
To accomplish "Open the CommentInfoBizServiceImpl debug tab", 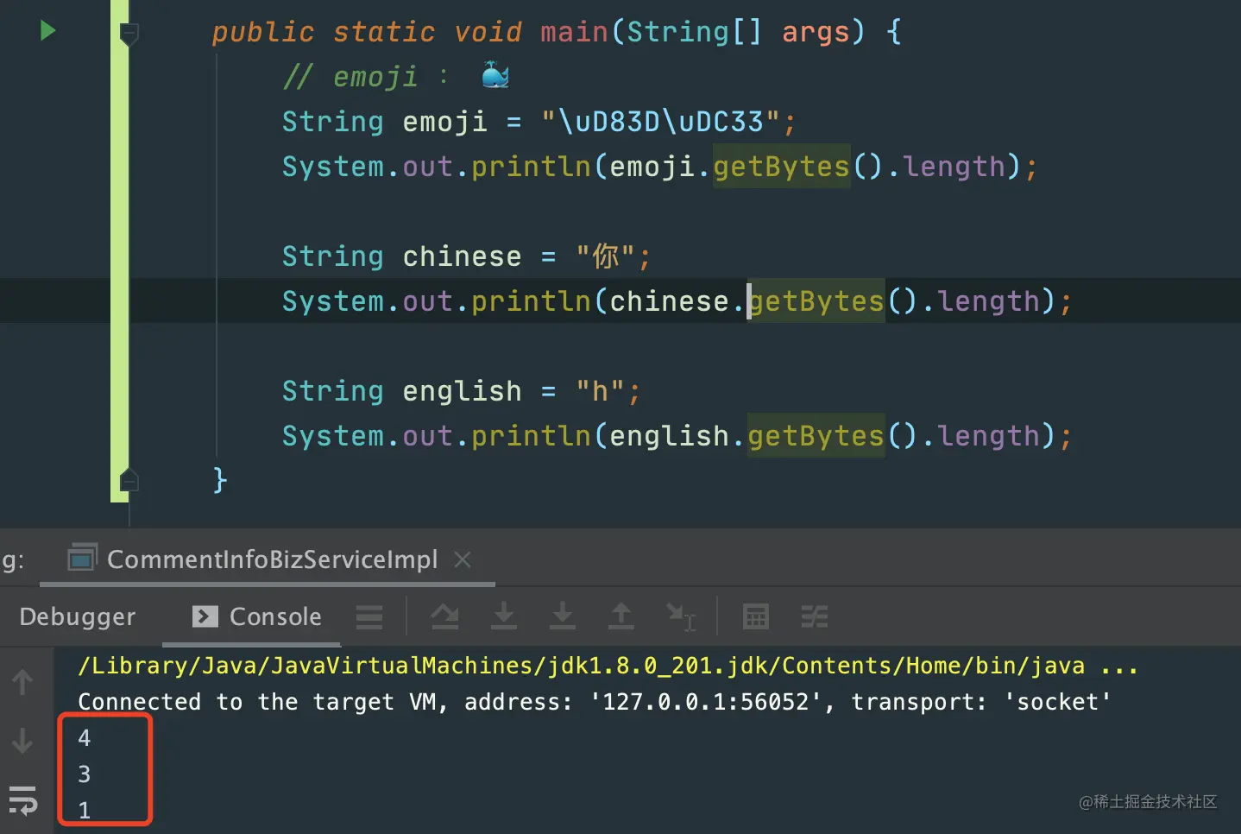I will pyautogui.click(x=272, y=559).
